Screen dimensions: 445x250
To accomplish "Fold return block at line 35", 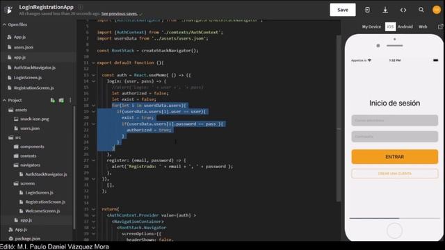I will (x=93, y=209).
